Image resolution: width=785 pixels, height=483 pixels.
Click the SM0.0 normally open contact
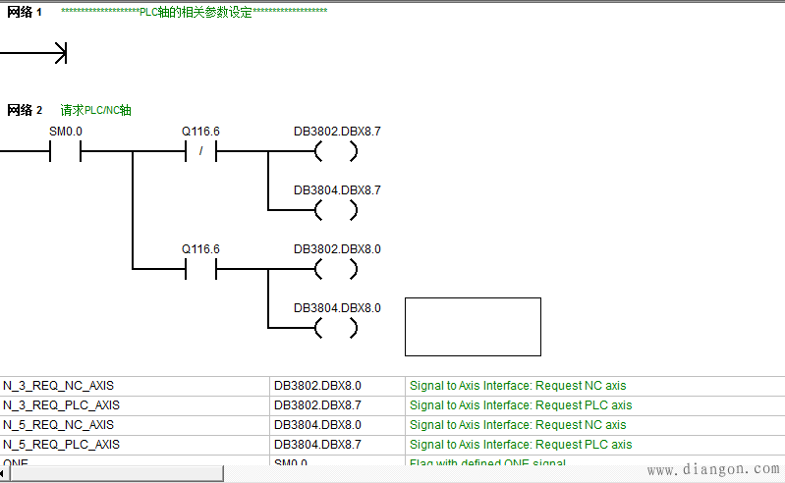pyautogui.click(x=66, y=152)
